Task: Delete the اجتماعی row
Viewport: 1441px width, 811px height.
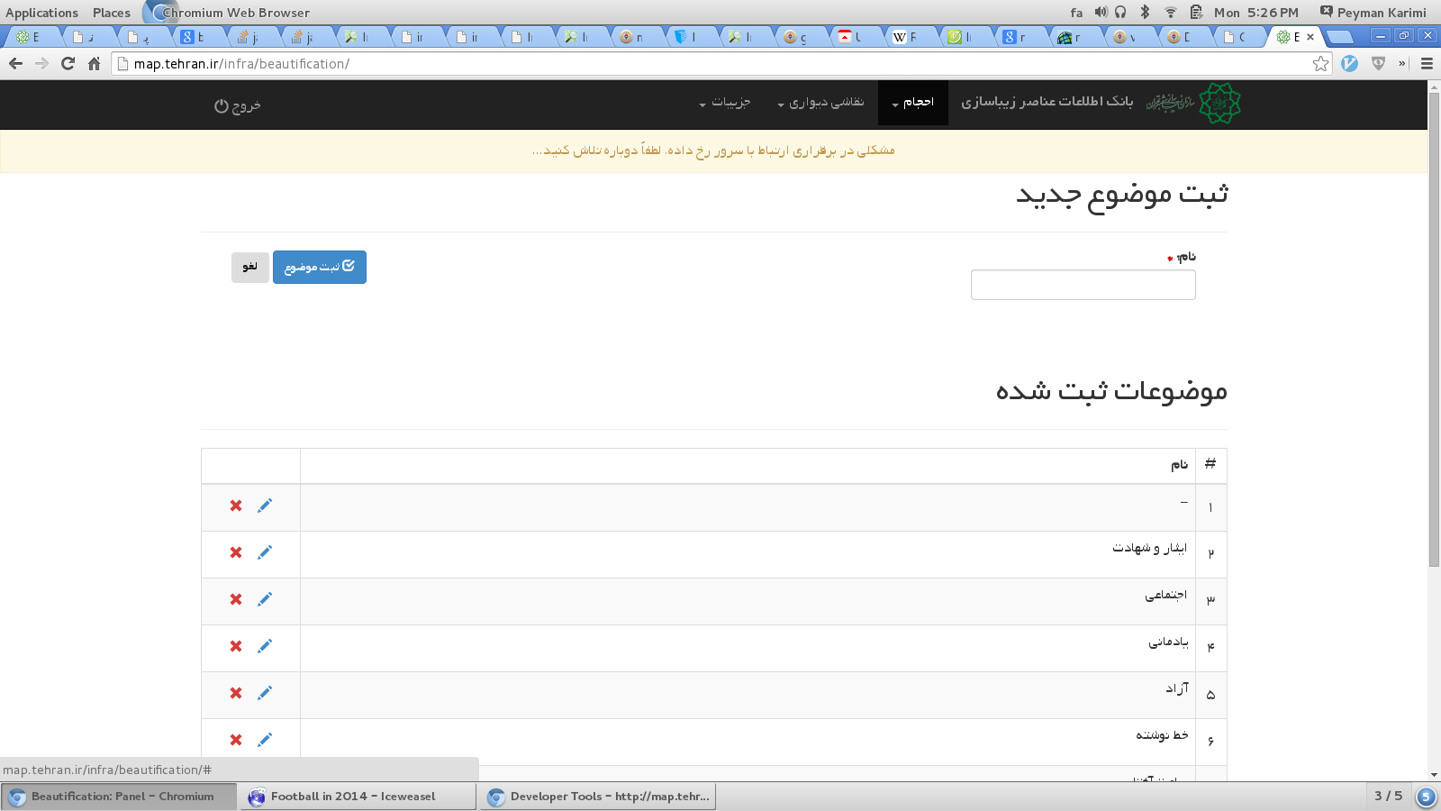Action: click(x=236, y=599)
